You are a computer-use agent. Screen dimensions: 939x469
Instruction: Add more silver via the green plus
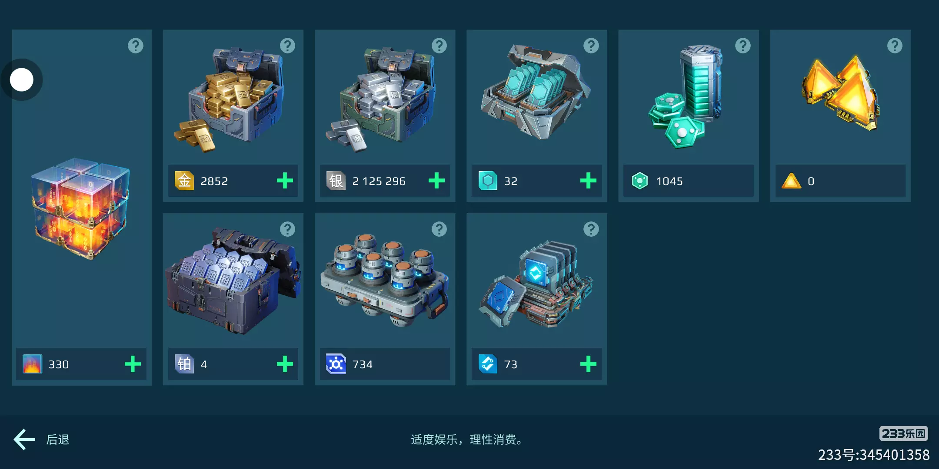pos(436,181)
